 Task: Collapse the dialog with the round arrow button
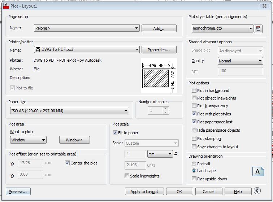pyautogui.click(x=257, y=191)
